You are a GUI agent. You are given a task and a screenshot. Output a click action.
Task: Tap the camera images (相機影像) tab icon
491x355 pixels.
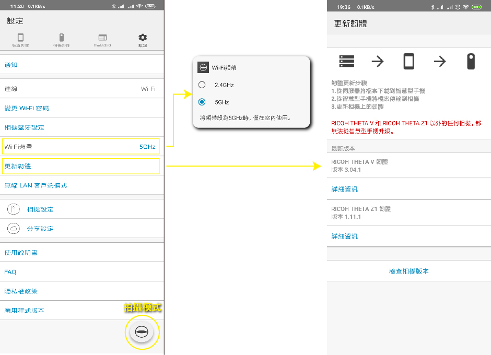click(x=61, y=38)
